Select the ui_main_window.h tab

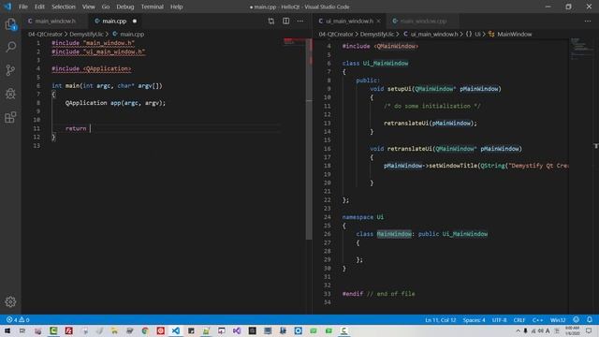pos(349,21)
